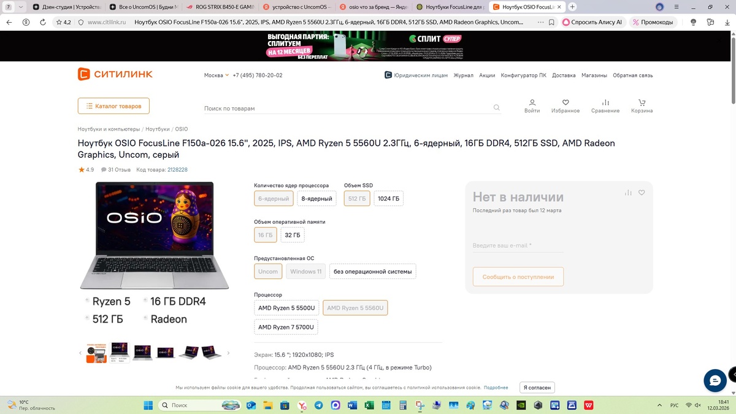This screenshot has width=736, height=414.
Task: Select AMD Ryzen 5 5500U processor
Action: (x=286, y=308)
